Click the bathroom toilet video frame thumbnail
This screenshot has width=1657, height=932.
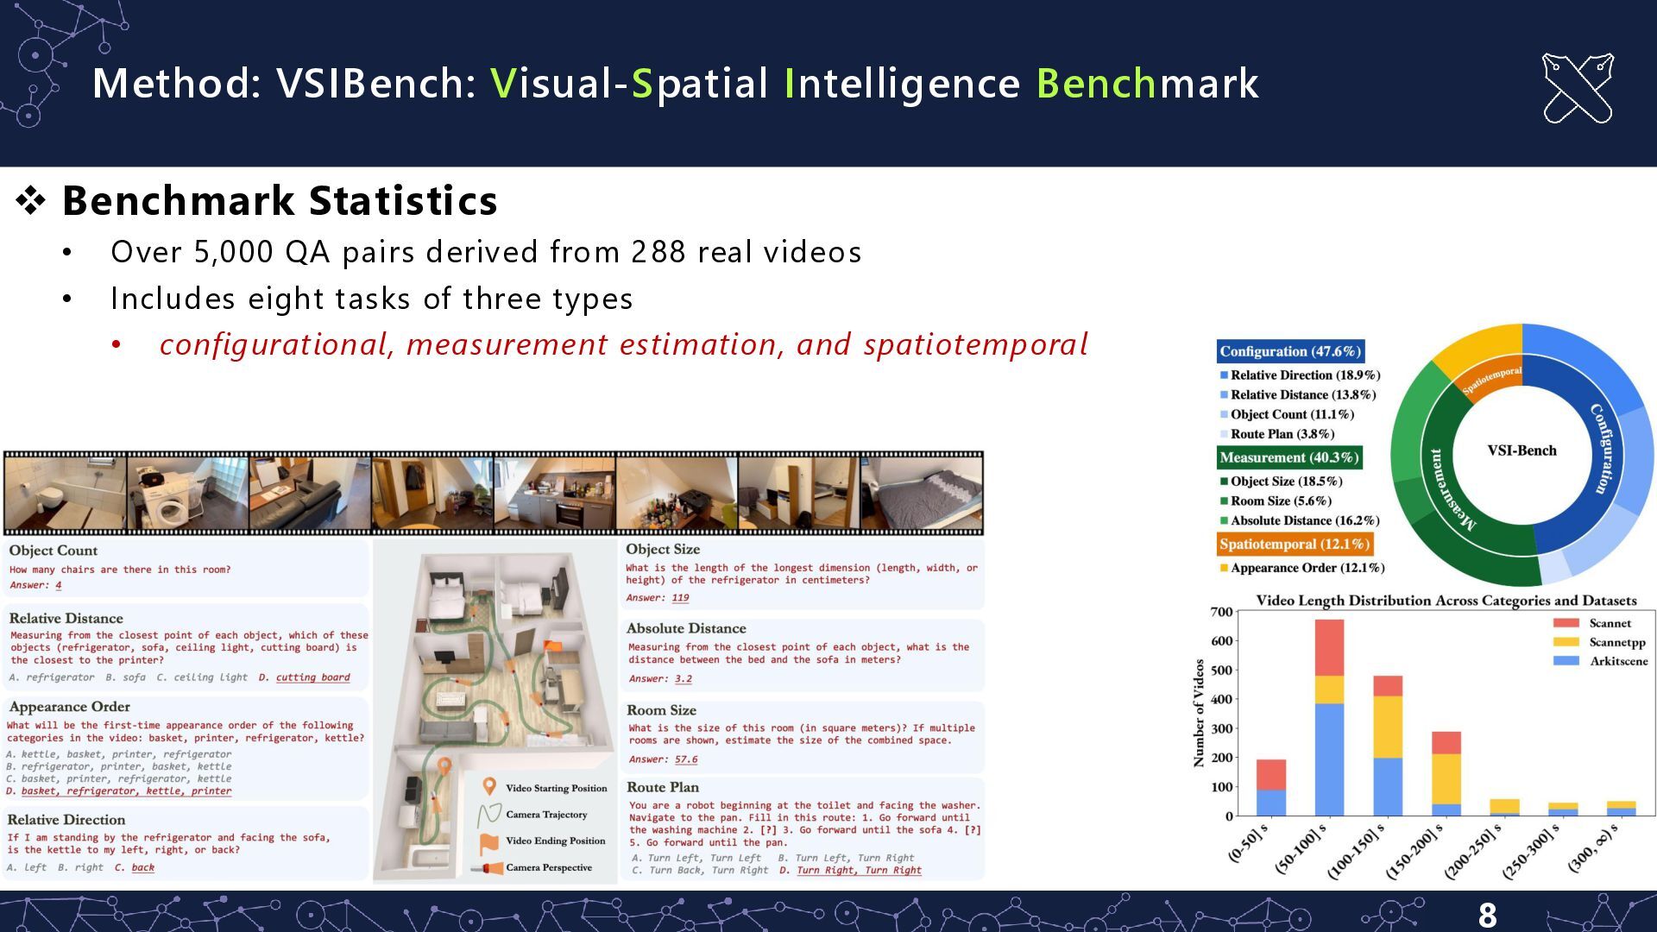pyautogui.click(x=65, y=493)
